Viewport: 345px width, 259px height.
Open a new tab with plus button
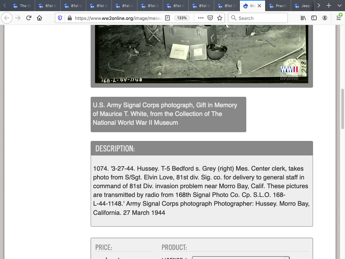329,6
